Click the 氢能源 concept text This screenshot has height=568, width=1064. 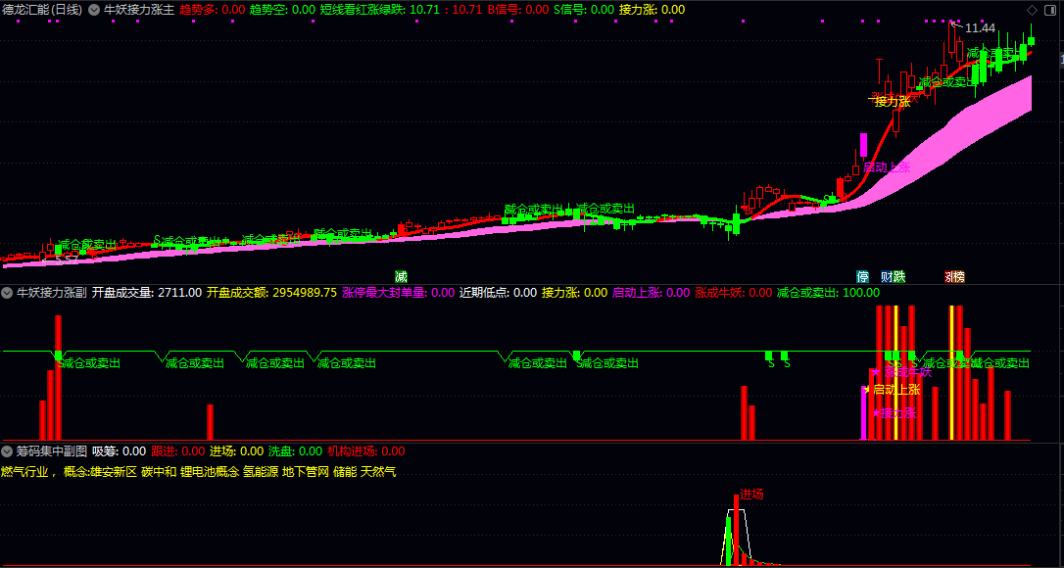pyautogui.click(x=262, y=472)
